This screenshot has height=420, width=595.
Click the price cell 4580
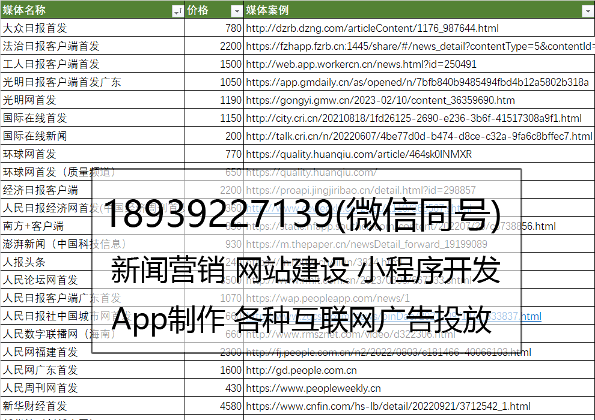214,406
